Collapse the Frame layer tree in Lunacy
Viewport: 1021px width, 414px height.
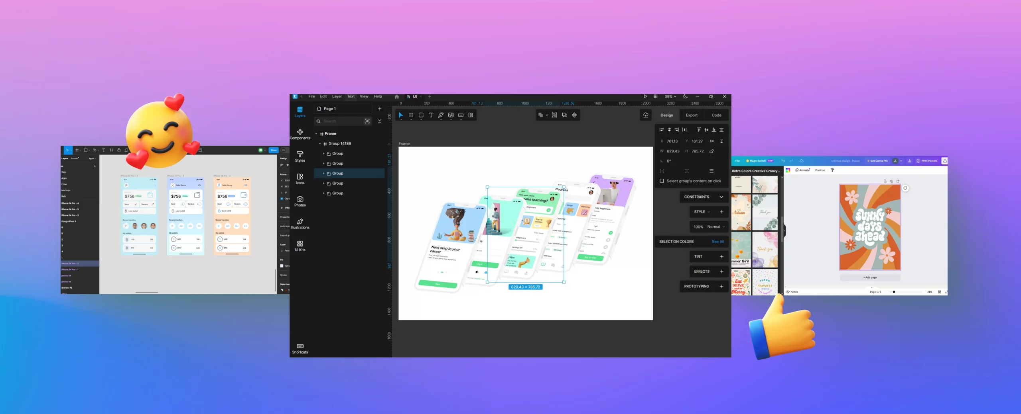[x=316, y=134]
